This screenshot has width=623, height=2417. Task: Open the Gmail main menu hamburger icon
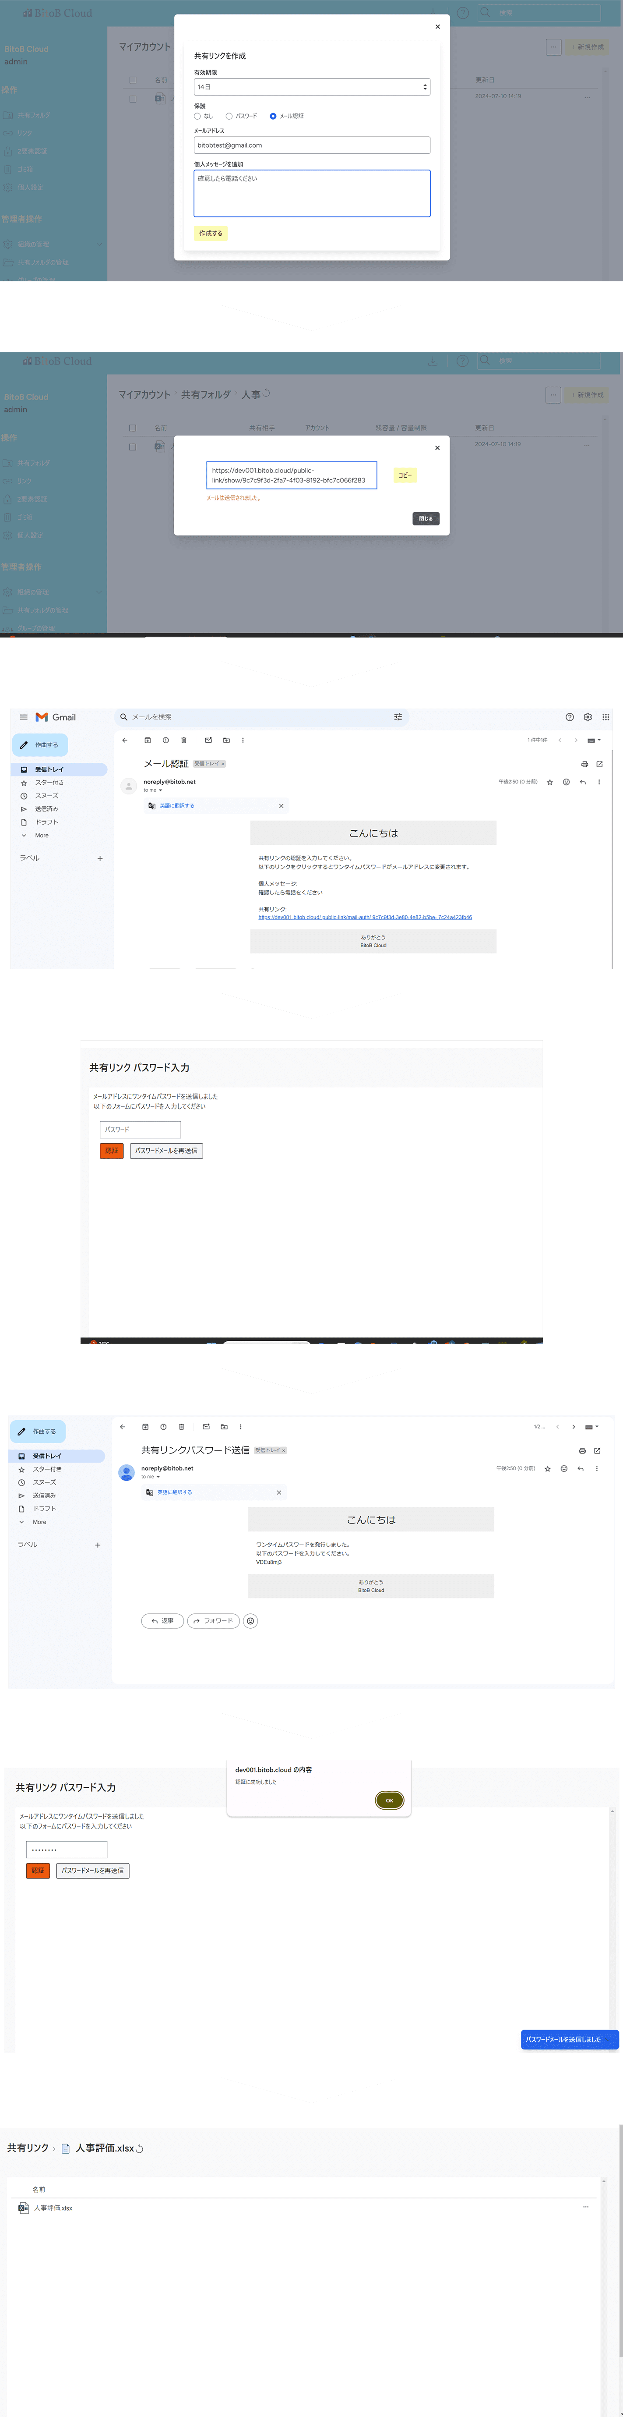23,717
